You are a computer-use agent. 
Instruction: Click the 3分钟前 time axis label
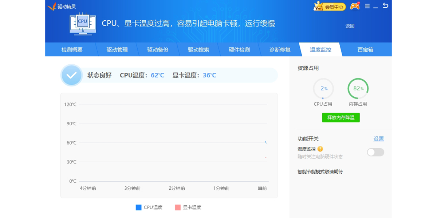click(133, 188)
